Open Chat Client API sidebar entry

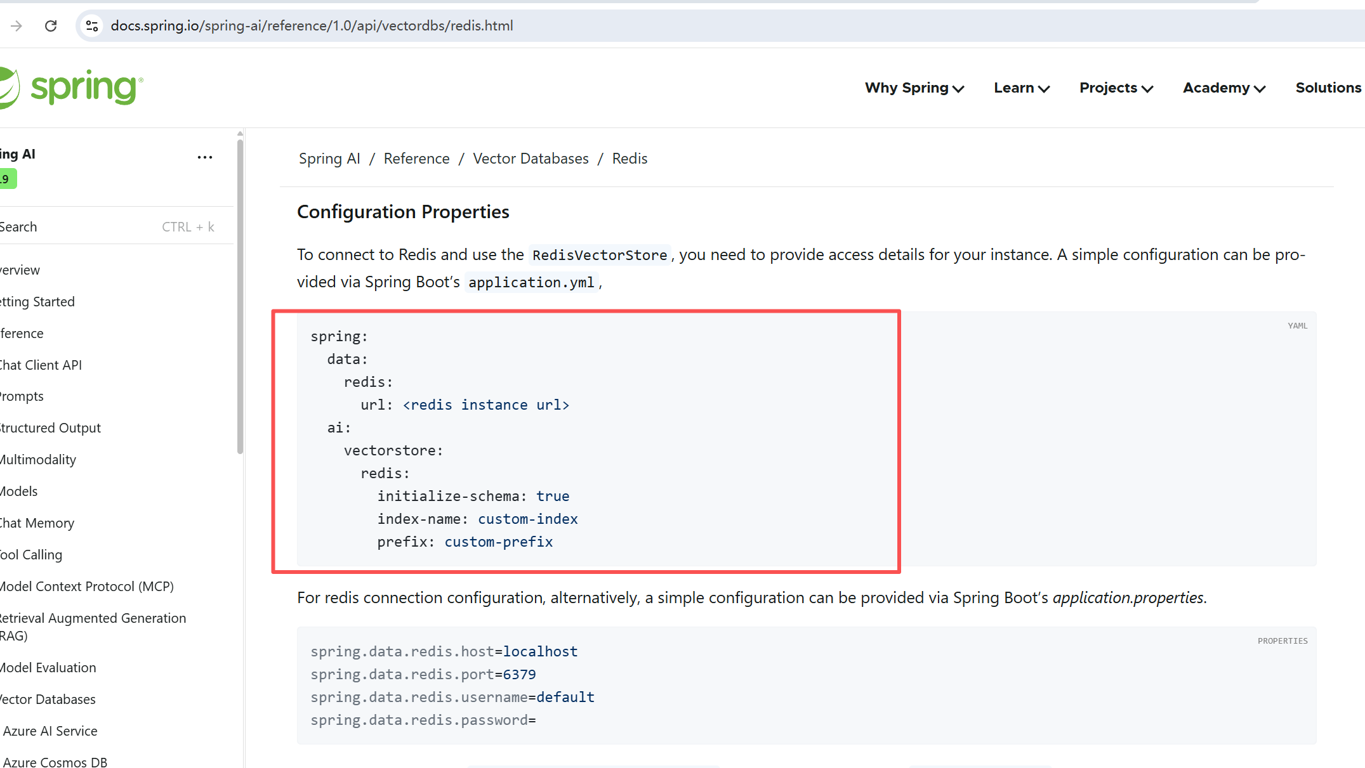tap(41, 365)
